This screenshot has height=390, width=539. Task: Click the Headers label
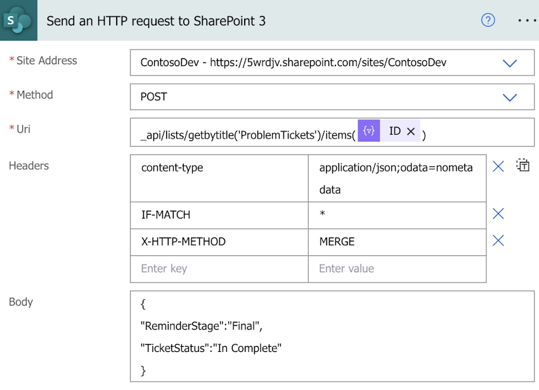[29, 166]
